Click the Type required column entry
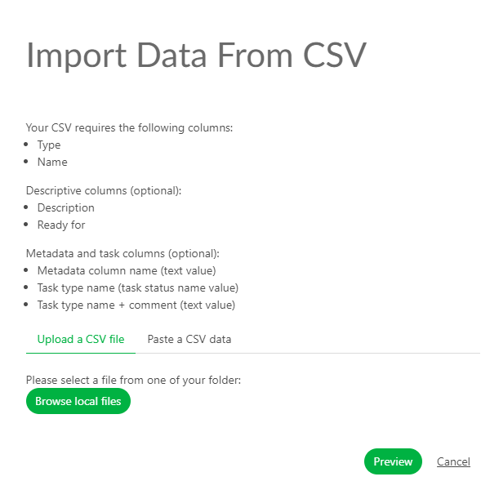This screenshot has width=490, height=499. pyautogui.click(x=49, y=145)
